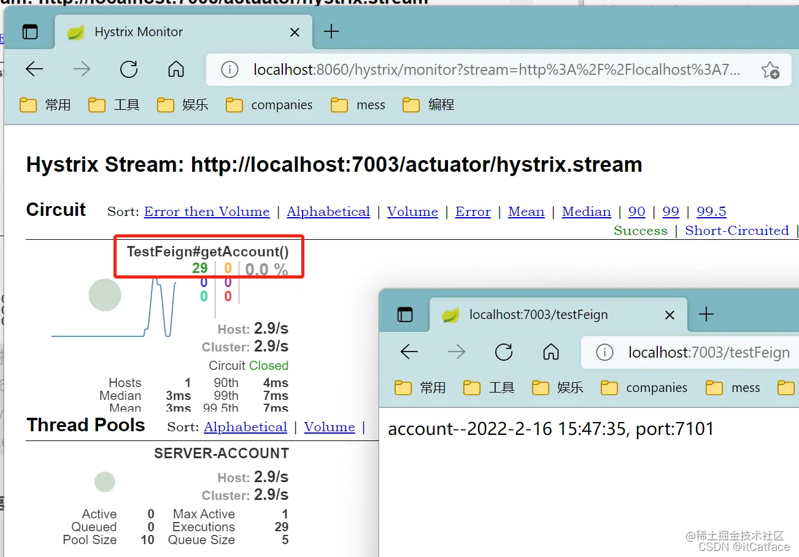Select the Hystrix Monitor tab

pyautogui.click(x=183, y=32)
